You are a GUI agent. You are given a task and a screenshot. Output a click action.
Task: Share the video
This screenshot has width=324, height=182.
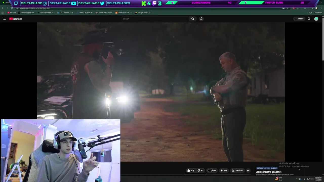(212, 170)
